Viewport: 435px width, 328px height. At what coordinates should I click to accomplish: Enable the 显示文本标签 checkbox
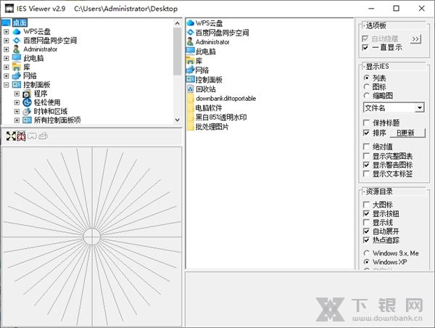(x=366, y=174)
